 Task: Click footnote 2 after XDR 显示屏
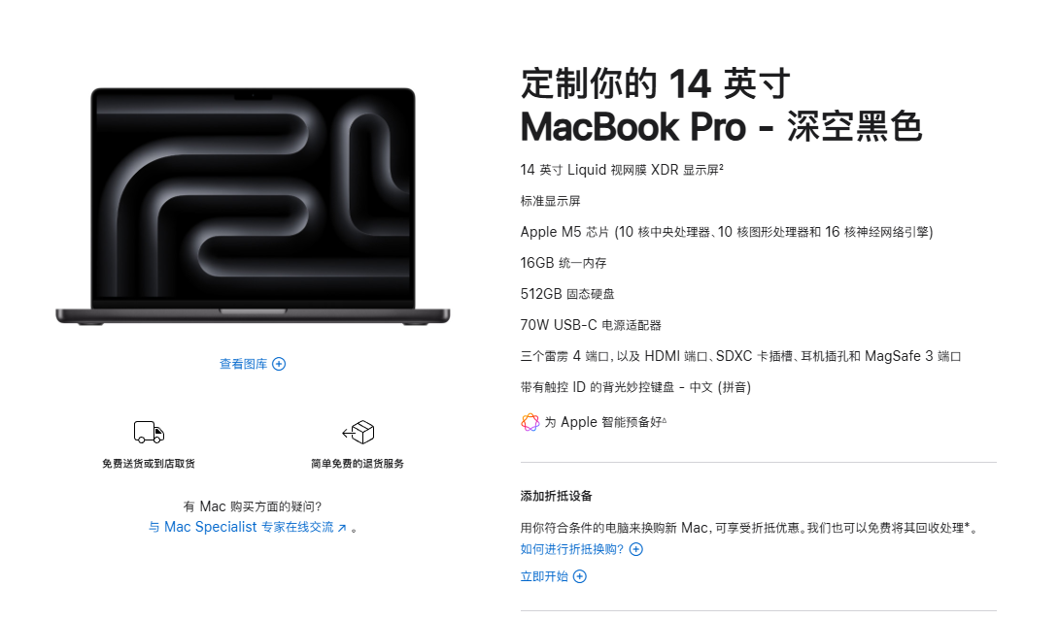pos(721,167)
